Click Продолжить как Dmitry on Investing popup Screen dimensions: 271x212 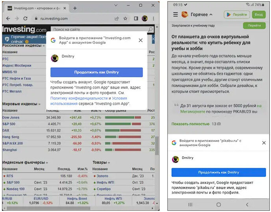click(97, 72)
